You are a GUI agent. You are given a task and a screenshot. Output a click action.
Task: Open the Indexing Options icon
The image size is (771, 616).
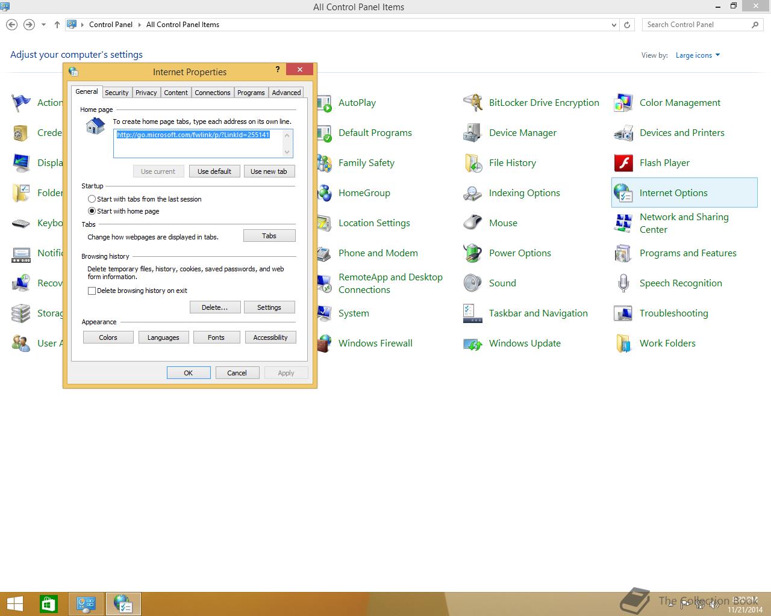tap(472, 193)
